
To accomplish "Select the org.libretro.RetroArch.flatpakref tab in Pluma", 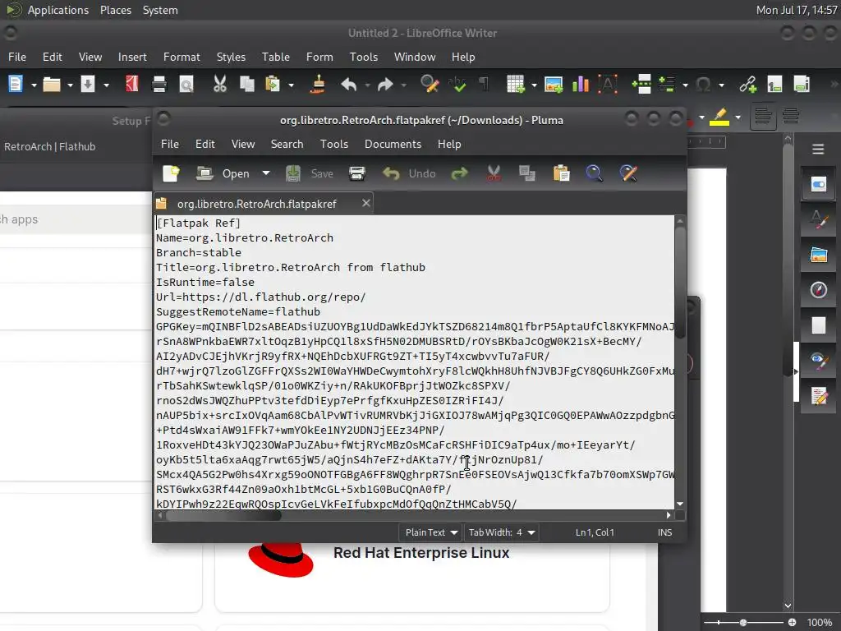I will pos(257,204).
